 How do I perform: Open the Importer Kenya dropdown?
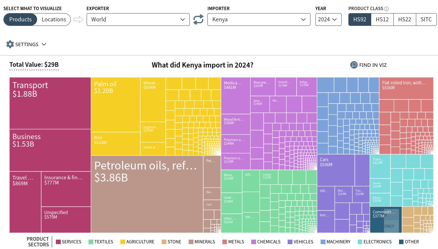tap(259, 19)
